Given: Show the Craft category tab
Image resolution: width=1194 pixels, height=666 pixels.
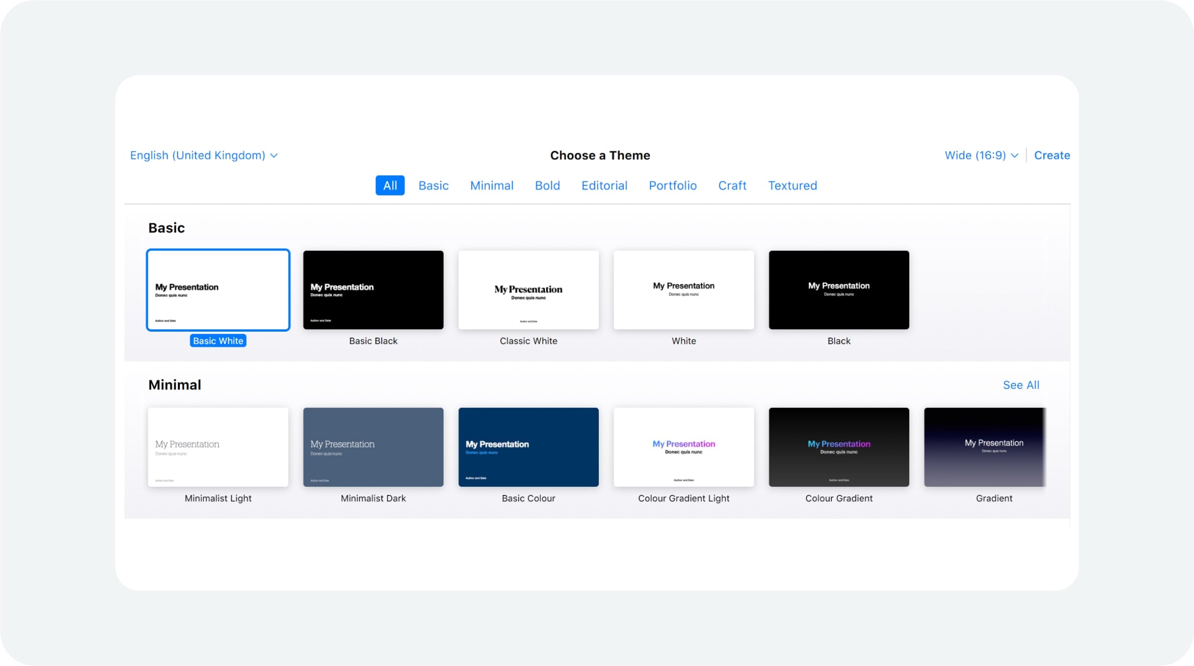Looking at the screenshot, I should click(732, 185).
